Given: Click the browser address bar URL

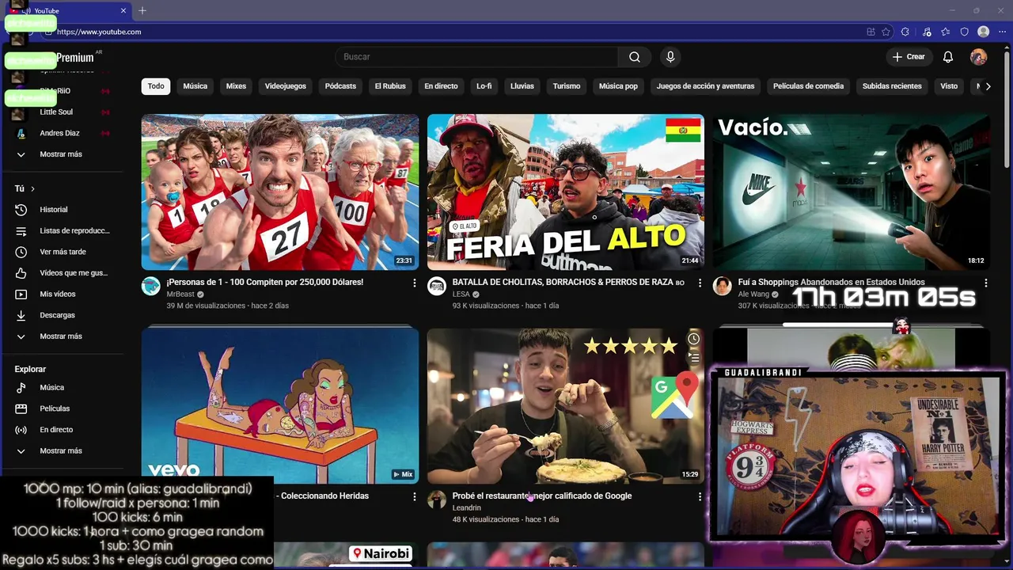Looking at the screenshot, I should [99, 32].
